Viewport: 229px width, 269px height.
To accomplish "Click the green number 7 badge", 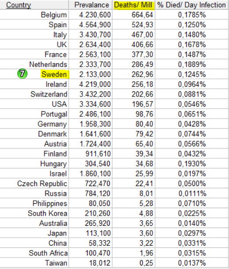I will (x=22, y=74).
